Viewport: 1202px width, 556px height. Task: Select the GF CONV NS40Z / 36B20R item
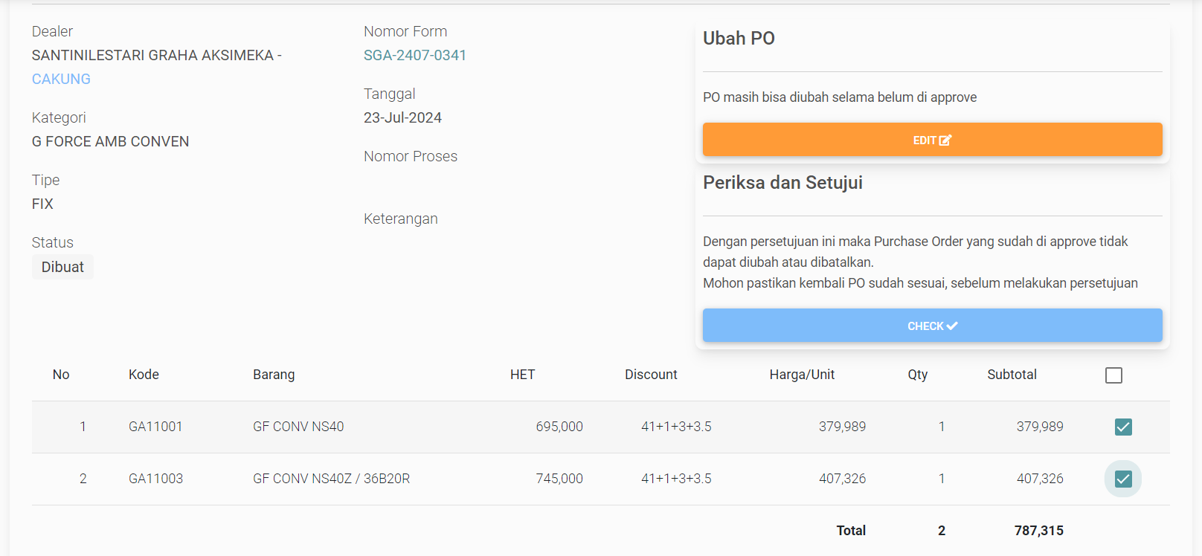point(331,479)
